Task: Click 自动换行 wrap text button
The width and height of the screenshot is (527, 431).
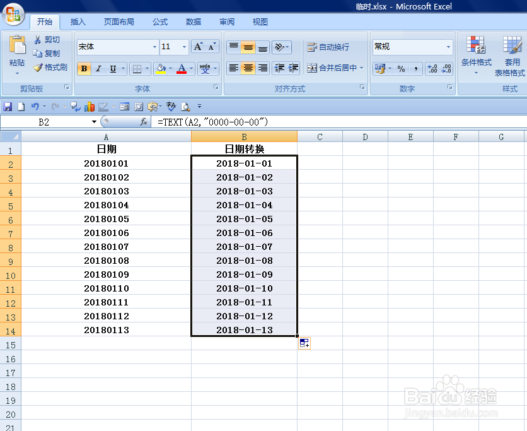Action: 328,47
